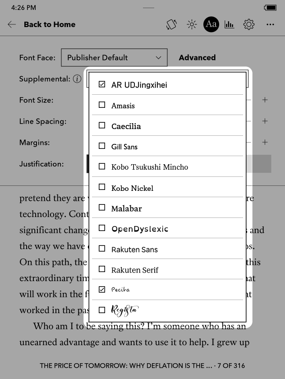The width and height of the screenshot is (285, 379).
Task: Increase Line Spacing with plus button
Action: [x=265, y=121]
